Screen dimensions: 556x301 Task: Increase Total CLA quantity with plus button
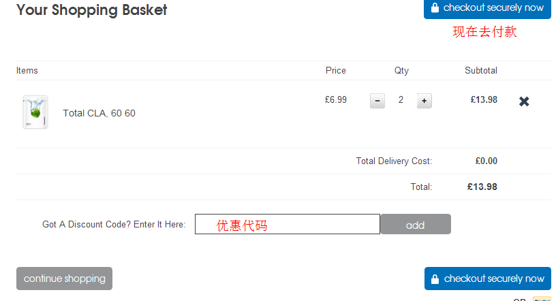pos(424,101)
